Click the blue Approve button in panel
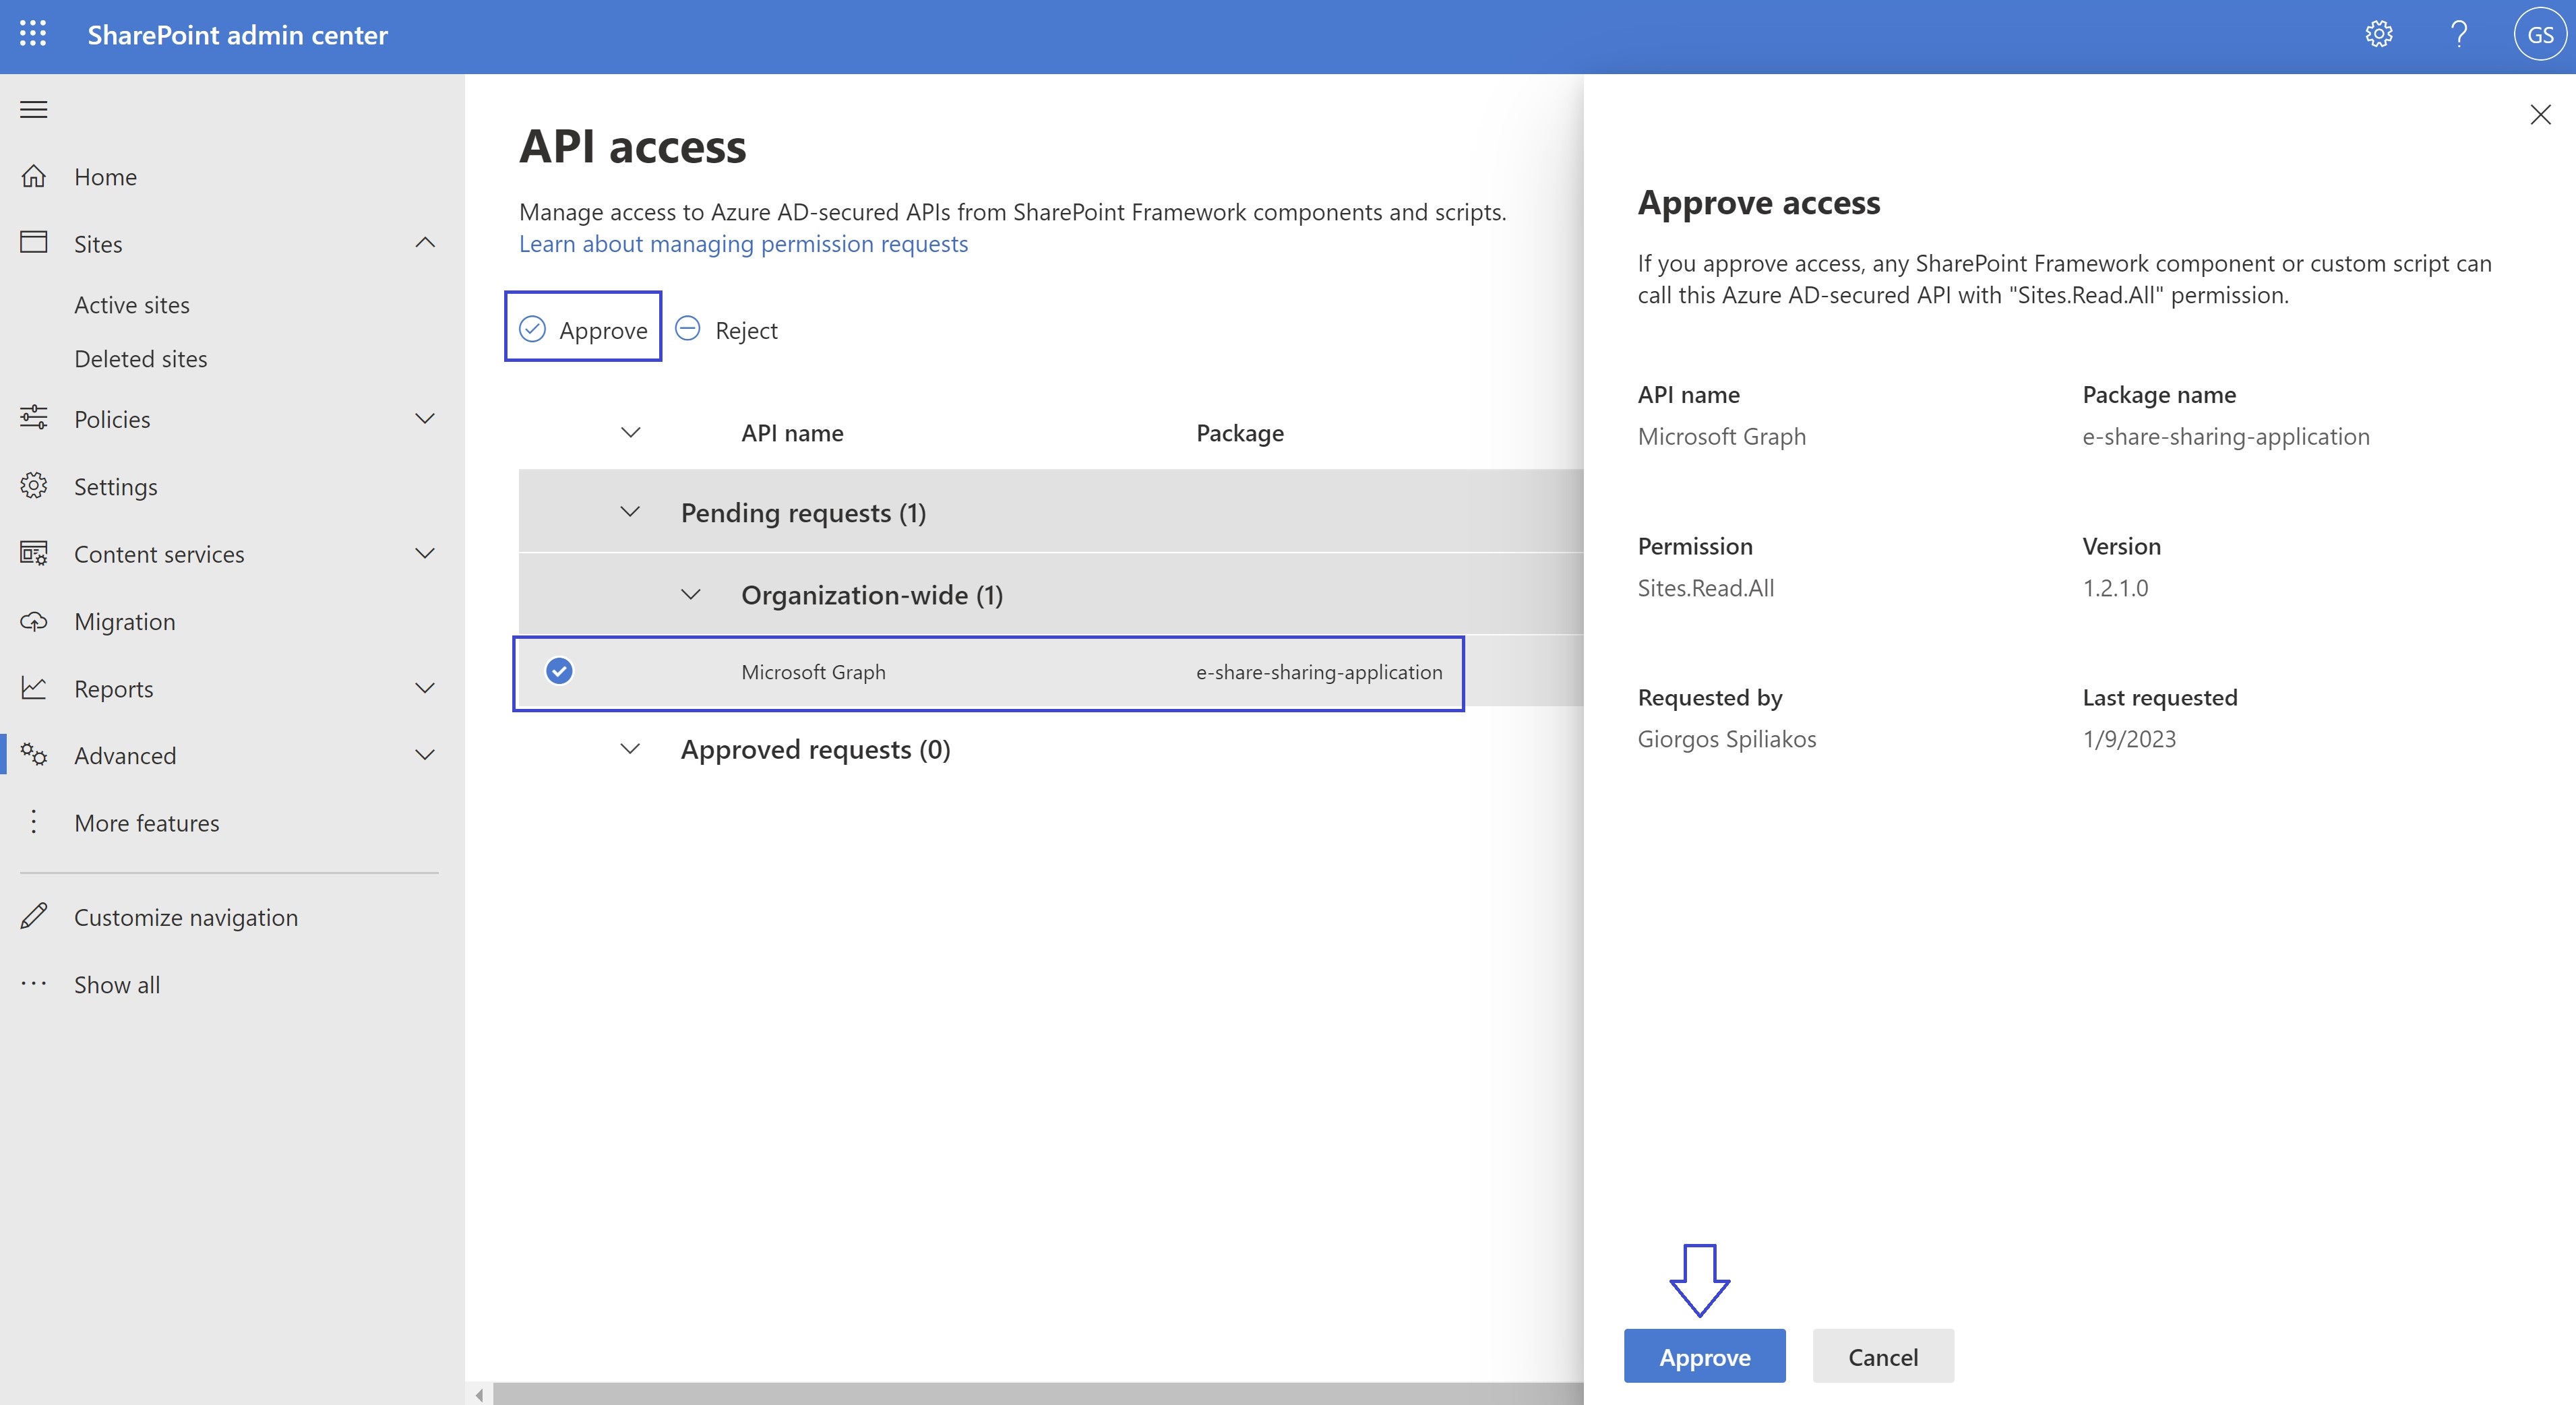Screen dimensions: 2576x1405 pyautogui.click(x=1704, y=1356)
